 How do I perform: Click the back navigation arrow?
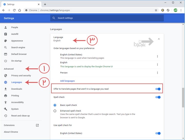[x=4, y=10]
